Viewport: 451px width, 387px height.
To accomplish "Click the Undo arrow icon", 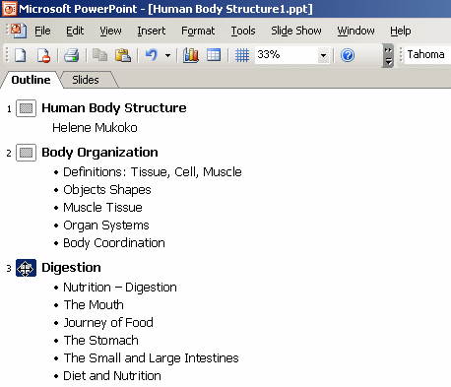I will 152,55.
